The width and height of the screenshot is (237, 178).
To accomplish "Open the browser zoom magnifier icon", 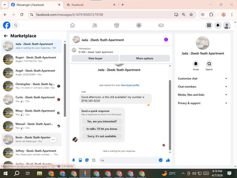I will 183,15.
